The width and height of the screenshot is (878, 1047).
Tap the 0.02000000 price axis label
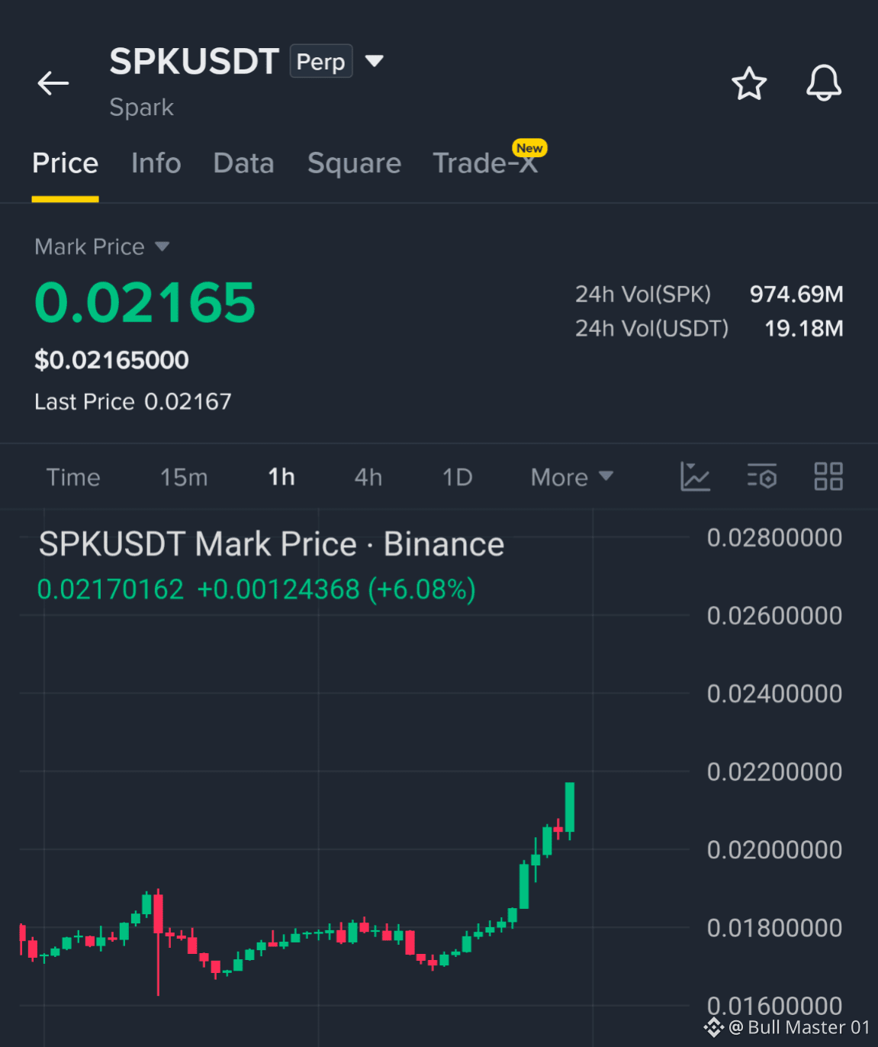tap(774, 849)
